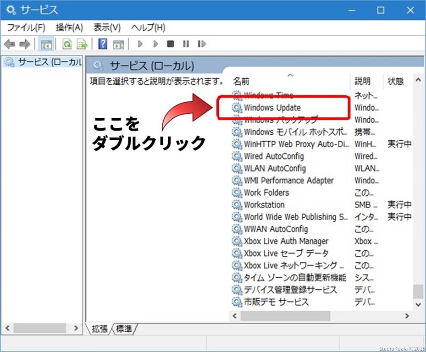Click the SMB description of Workstation
426x352 pixels.
(365, 205)
